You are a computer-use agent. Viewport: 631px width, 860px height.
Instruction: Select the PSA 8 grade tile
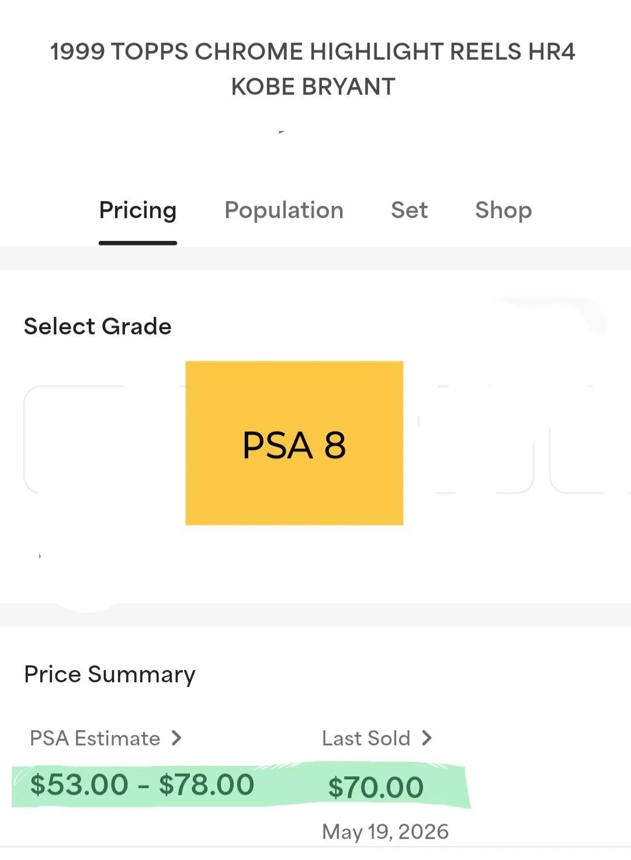pyautogui.click(x=294, y=443)
